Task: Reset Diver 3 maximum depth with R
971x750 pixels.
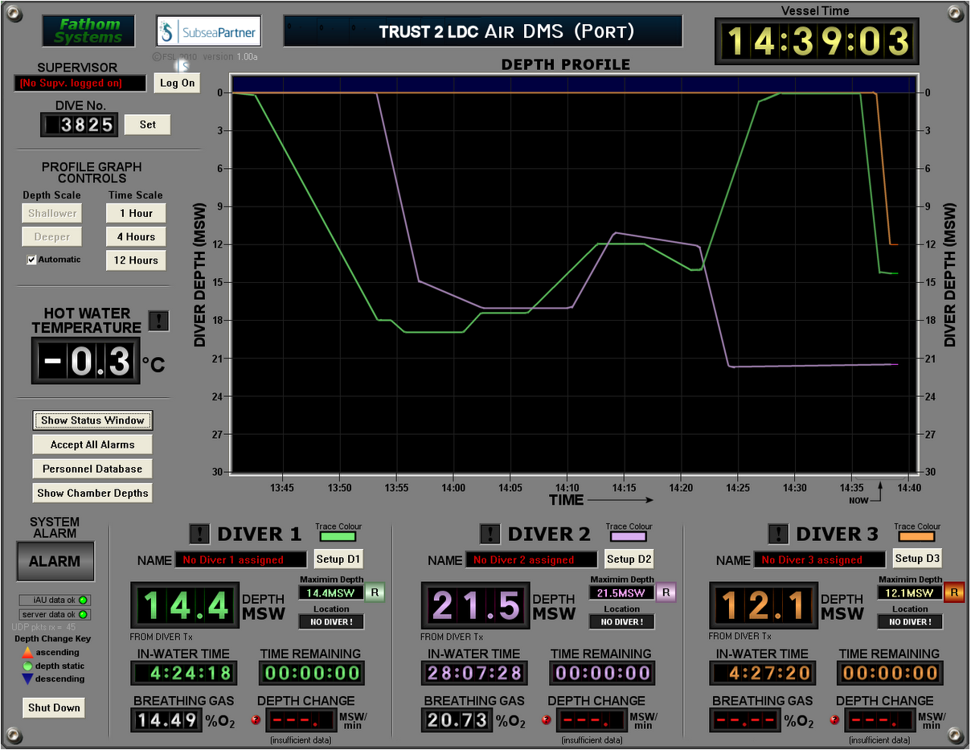Action: click(x=954, y=593)
